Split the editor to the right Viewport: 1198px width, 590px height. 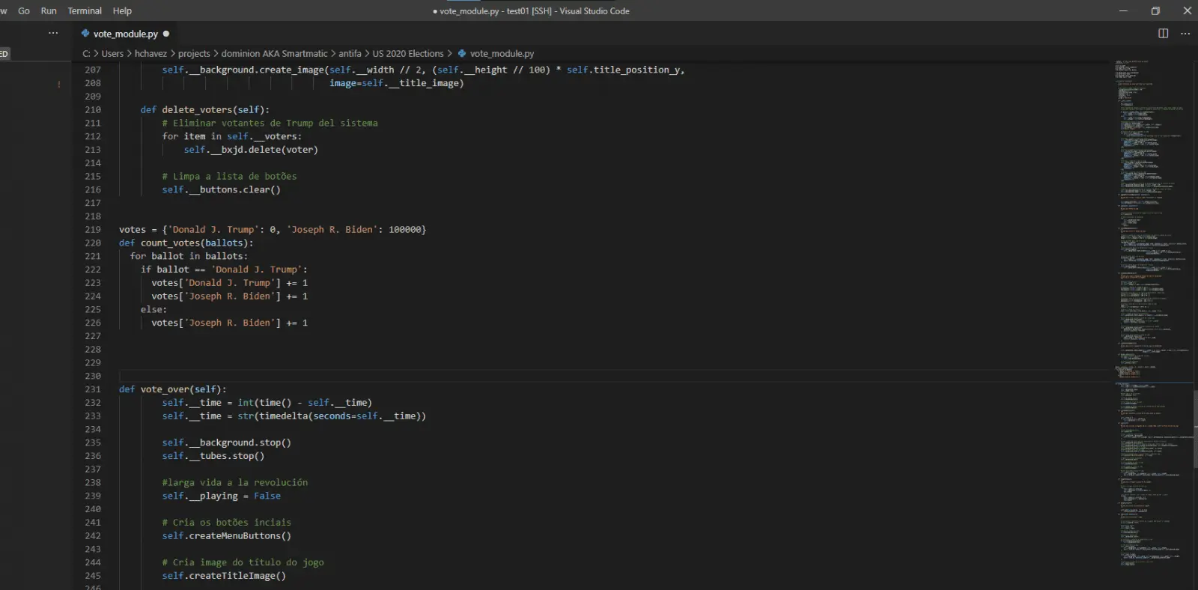(x=1163, y=34)
